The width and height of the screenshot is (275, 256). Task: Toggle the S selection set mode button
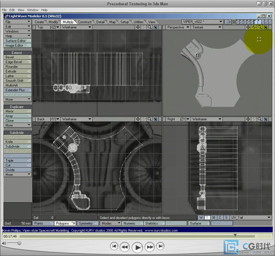[x=226, y=218]
